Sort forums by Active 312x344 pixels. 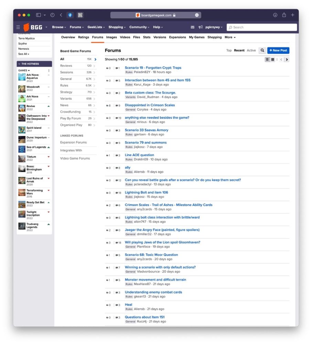point(251,51)
